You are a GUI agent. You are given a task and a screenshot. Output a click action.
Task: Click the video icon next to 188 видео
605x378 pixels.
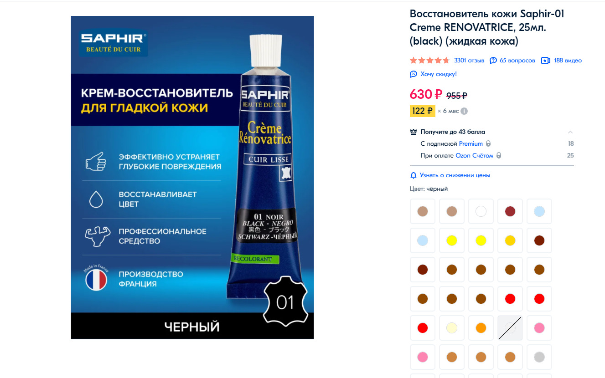546,61
